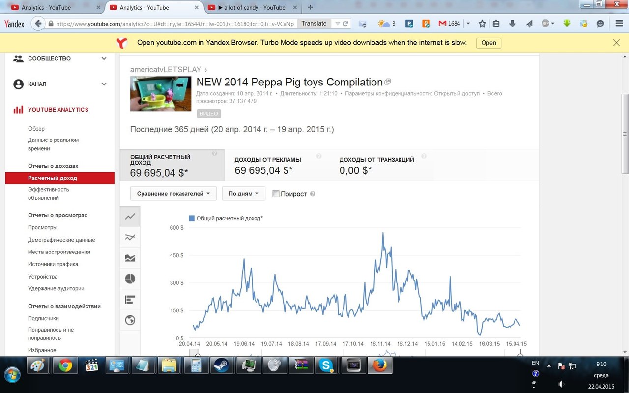Select the Доходы от рекламы metric tab
This screenshot has width=629, height=393.
(276, 166)
